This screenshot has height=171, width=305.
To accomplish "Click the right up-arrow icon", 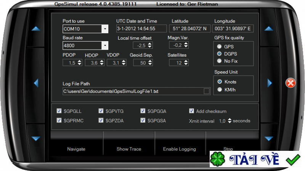I will click(269, 29).
